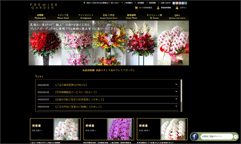Expand the 2022/04/18 news entry chevron
Image resolution: width=241 pixels, height=144 pixels.
coord(176,91)
